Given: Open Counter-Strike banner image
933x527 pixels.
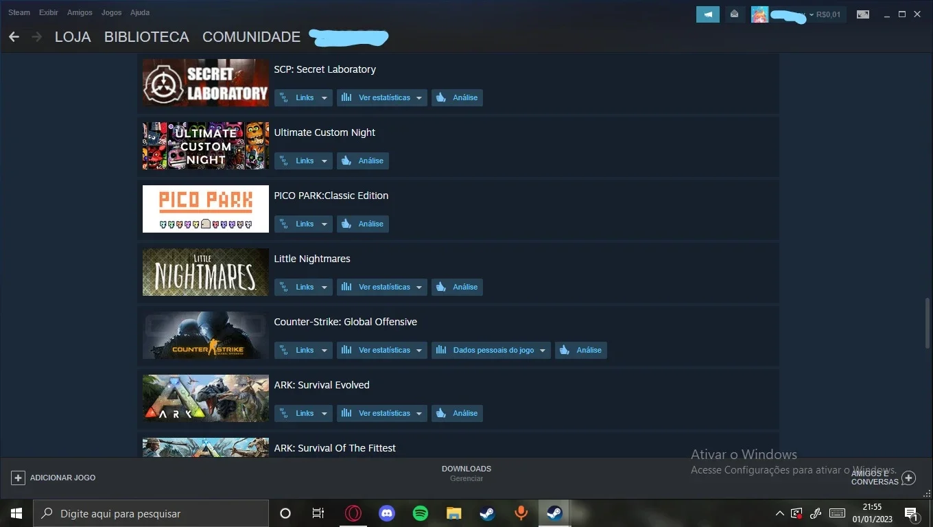Looking at the screenshot, I should tap(206, 336).
